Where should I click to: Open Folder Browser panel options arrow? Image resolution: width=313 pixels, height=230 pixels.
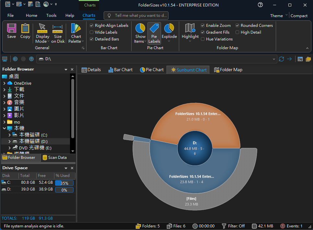point(66,70)
